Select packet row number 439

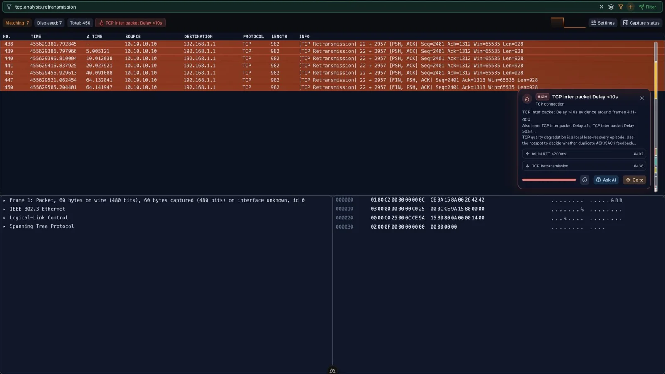pyautogui.click(x=326, y=51)
